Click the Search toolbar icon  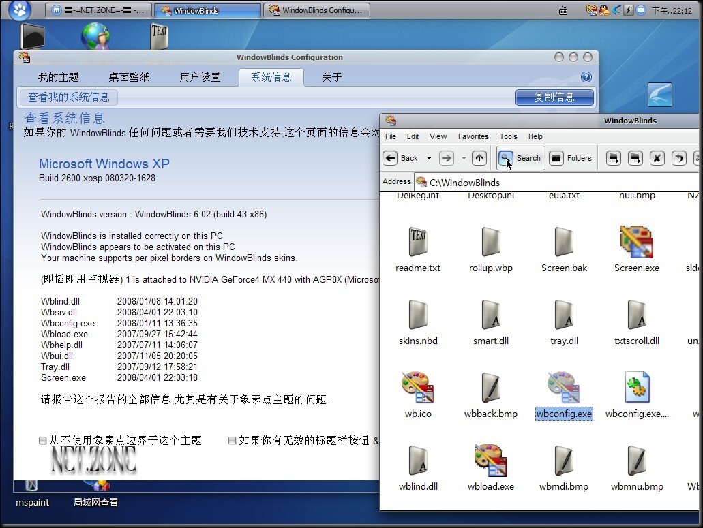507,158
